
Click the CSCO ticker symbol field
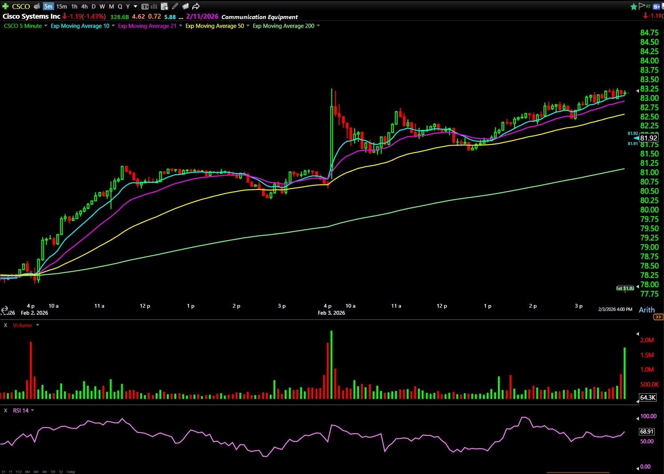[x=21, y=6]
